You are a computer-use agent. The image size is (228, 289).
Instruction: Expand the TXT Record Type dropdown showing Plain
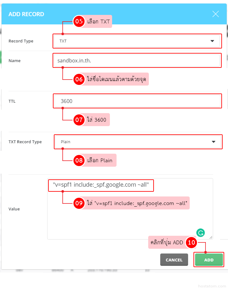pyautogui.click(x=138, y=142)
